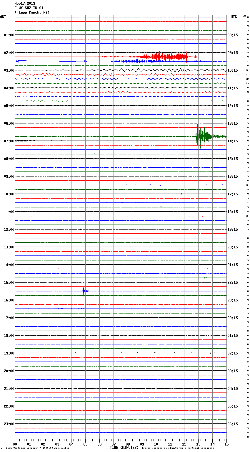The width and height of the screenshot is (250, 452).
Task: Click the UTC time label "19:15"
Action: point(233,230)
